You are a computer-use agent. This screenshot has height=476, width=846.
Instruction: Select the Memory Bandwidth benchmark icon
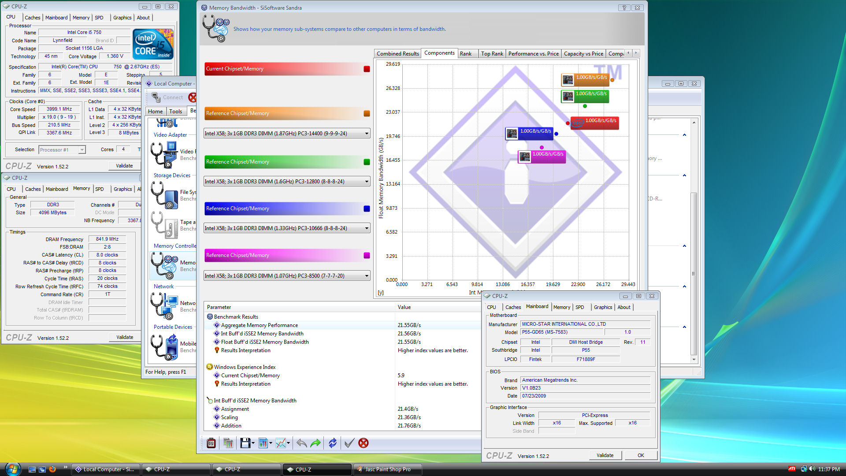164,266
